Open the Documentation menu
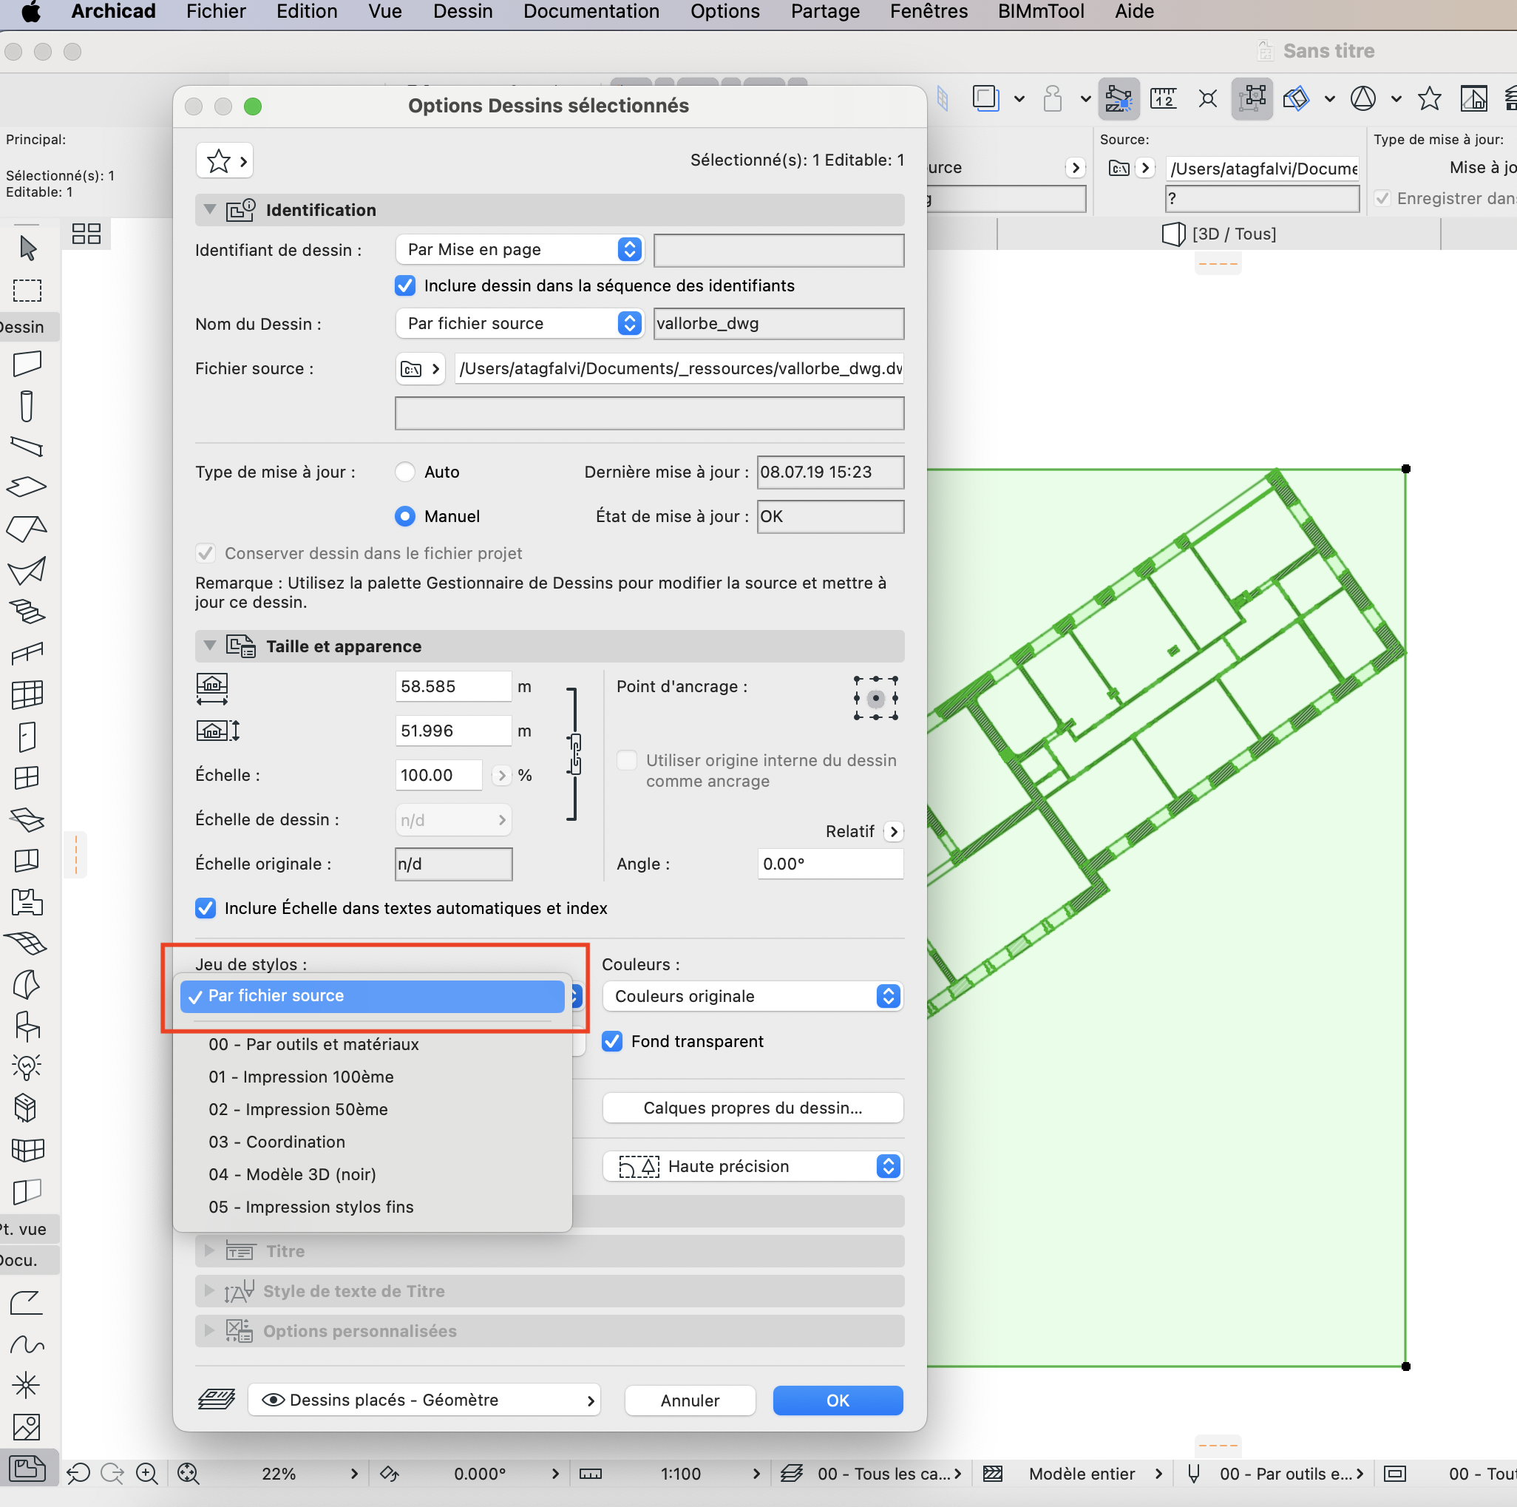This screenshot has height=1507, width=1517. click(x=591, y=12)
